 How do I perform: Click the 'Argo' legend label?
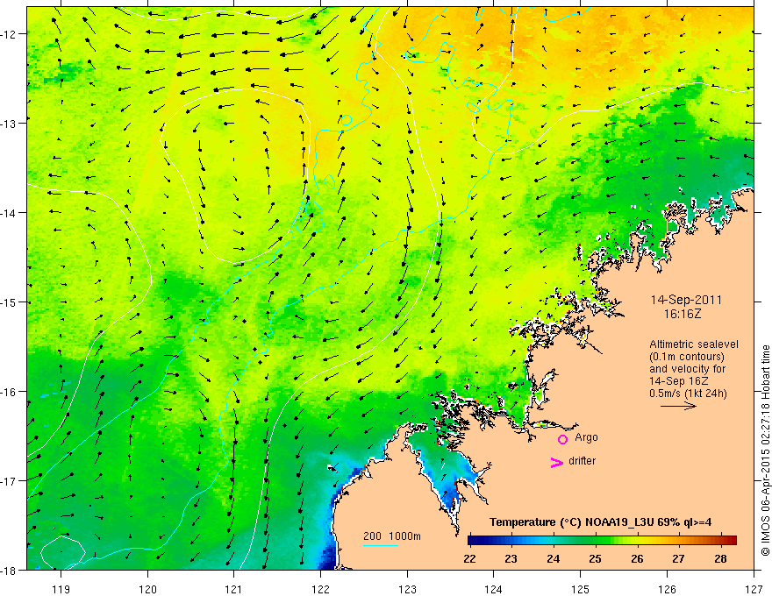coord(586,437)
